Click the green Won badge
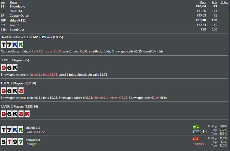230x151 pixels. tap(196, 127)
